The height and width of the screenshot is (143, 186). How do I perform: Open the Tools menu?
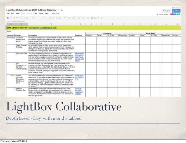tap(41, 13)
